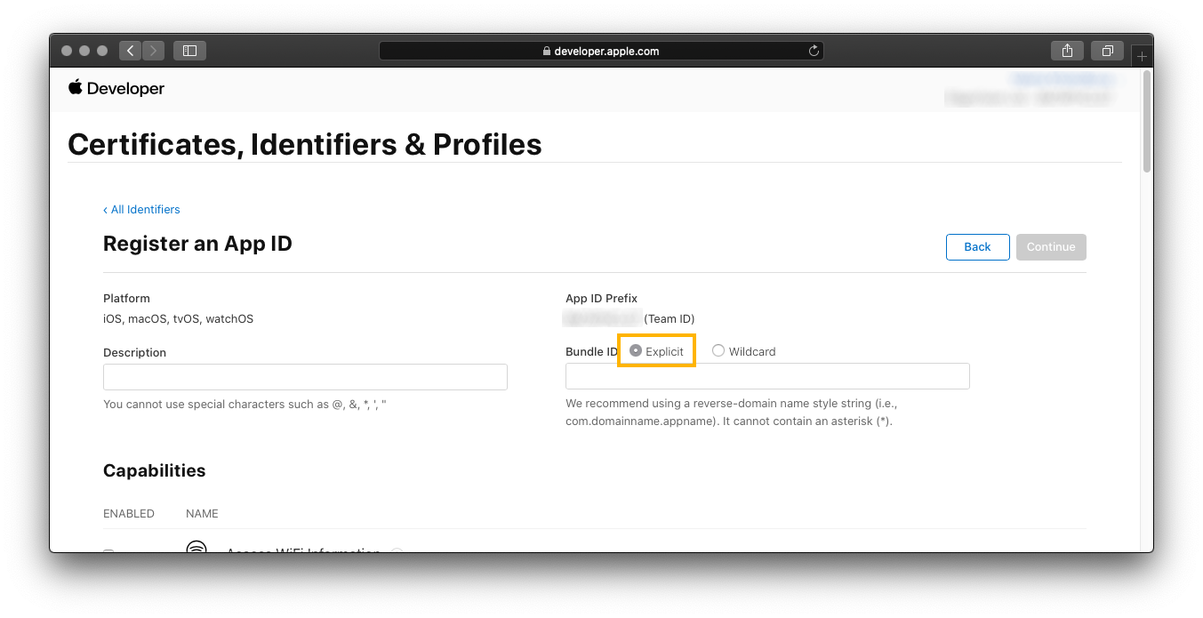Choose the Wildcard Bundle ID option
Image resolution: width=1203 pixels, height=618 pixels.
[718, 351]
